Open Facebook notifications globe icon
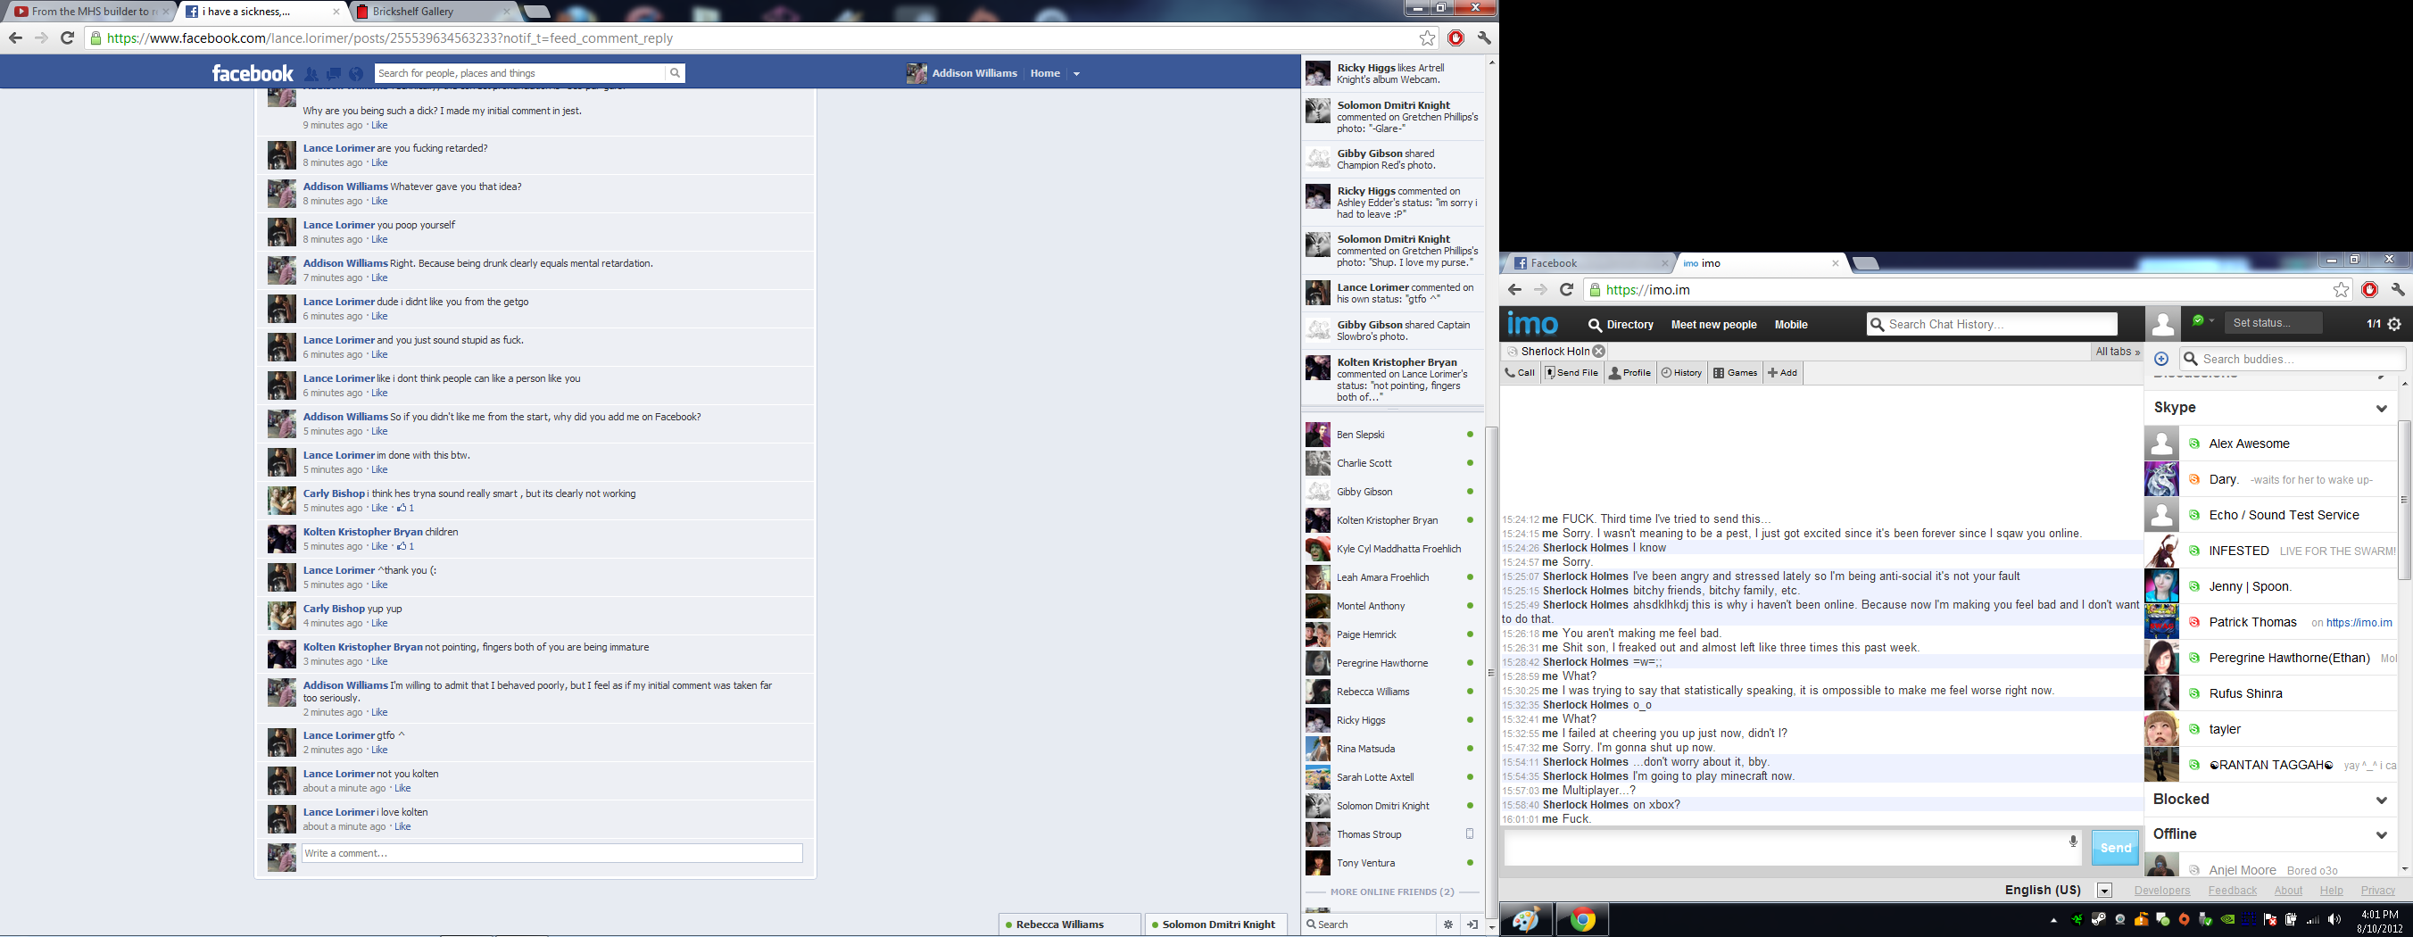The width and height of the screenshot is (2413, 937). click(x=356, y=74)
